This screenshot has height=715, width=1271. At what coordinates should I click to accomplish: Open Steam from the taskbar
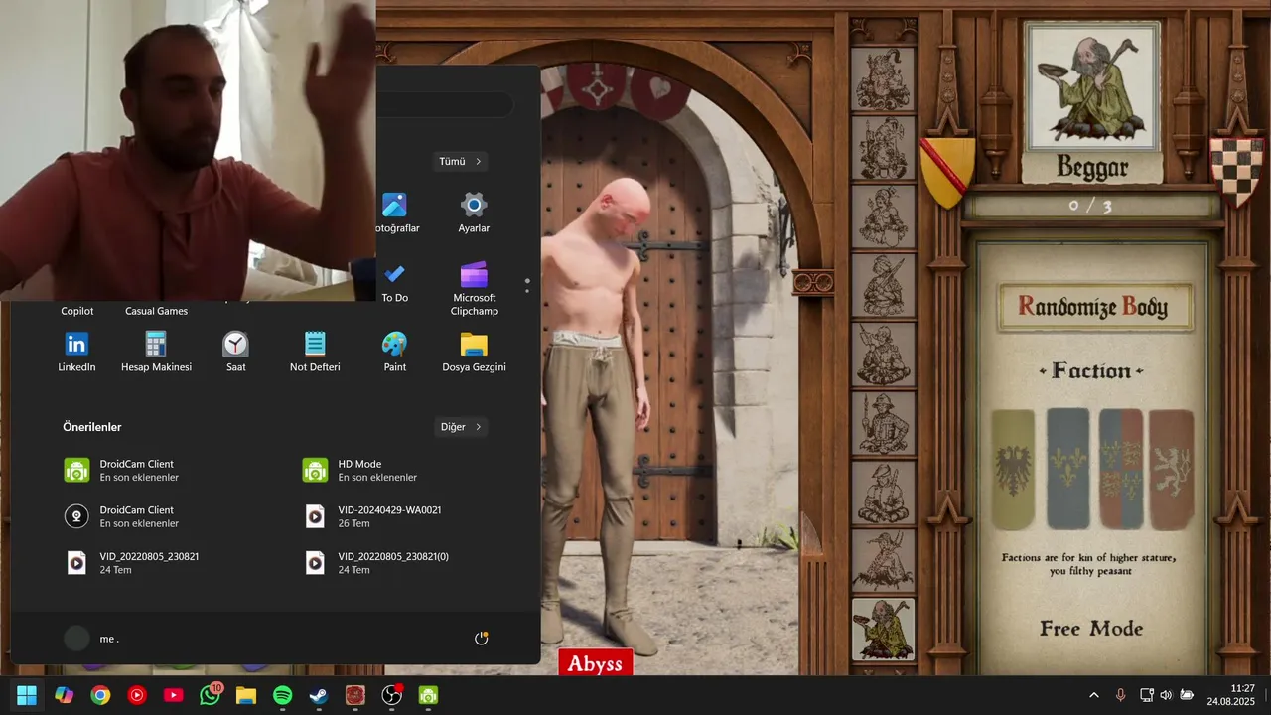[319, 695]
